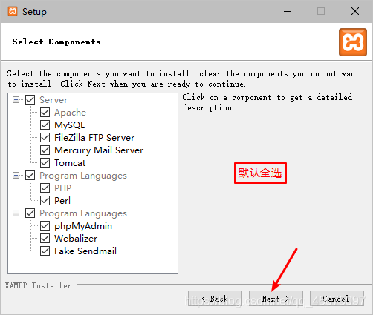373x315 pixels.
Task: Select the phpMyAdmin label
Action: point(83,226)
